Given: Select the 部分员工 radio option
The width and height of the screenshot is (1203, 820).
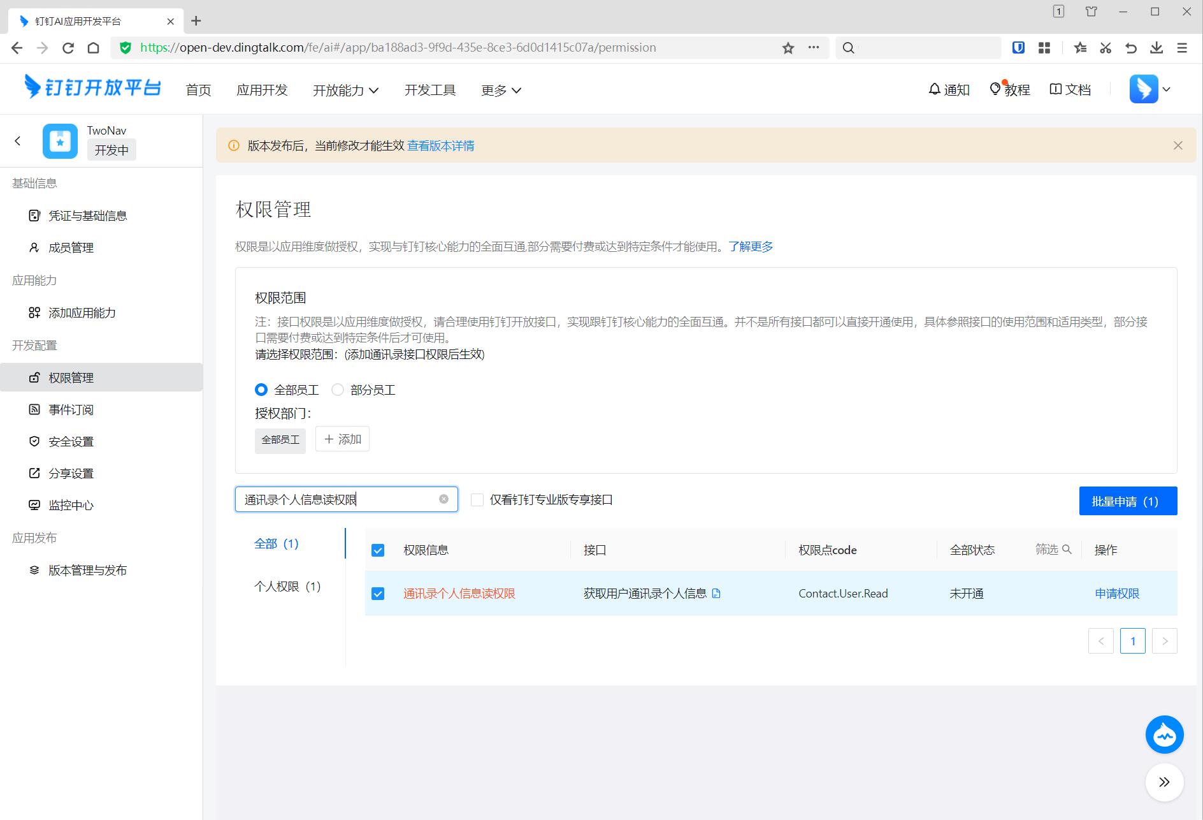Looking at the screenshot, I should [338, 390].
